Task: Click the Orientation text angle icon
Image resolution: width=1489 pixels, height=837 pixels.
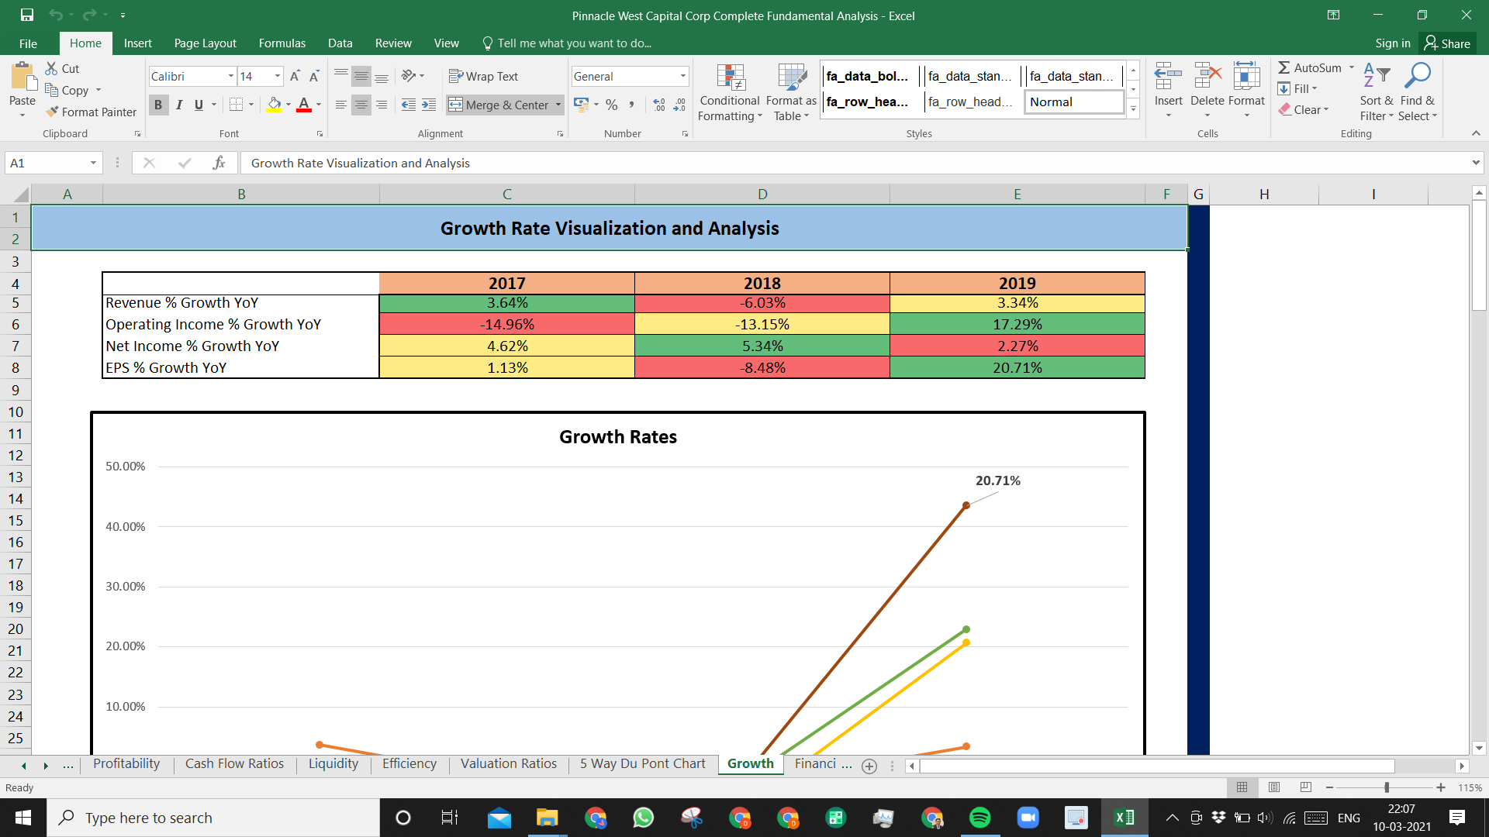Action: (409, 76)
